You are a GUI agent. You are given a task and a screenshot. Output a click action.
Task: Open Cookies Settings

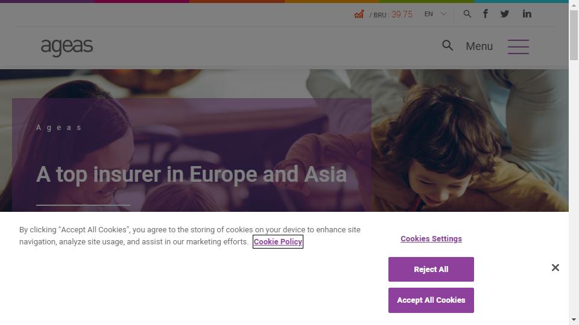431,239
